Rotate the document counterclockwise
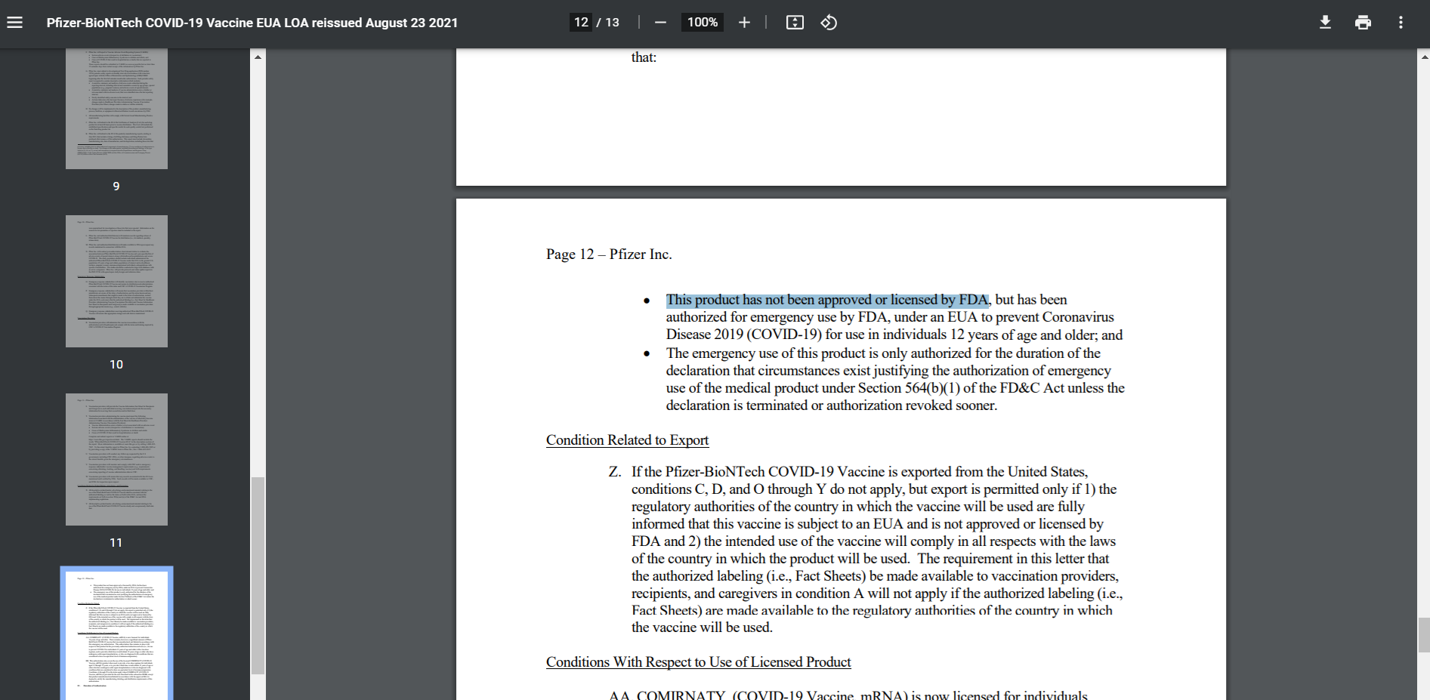Image resolution: width=1430 pixels, height=700 pixels. tap(829, 23)
